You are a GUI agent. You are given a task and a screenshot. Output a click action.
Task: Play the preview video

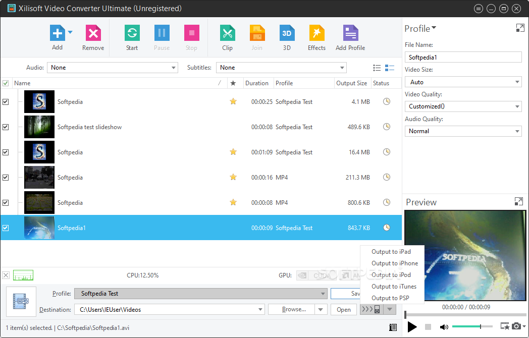point(412,326)
